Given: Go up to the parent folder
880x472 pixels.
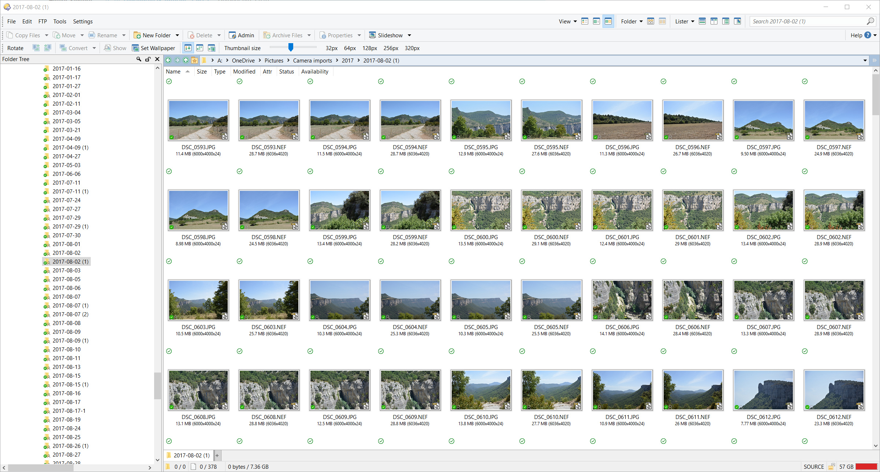Looking at the screenshot, I should click(x=186, y=60).
